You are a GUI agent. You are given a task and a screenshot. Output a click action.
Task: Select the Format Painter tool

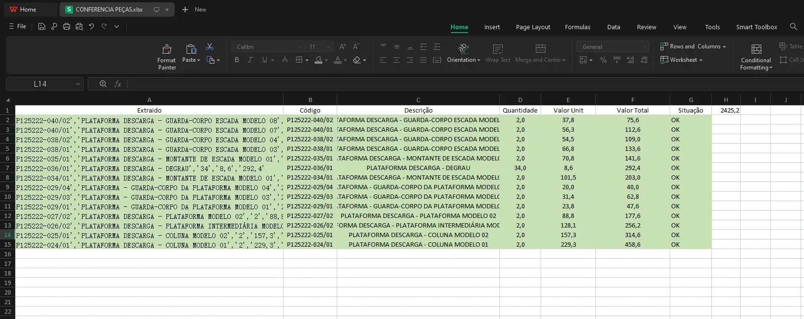(x=166, y=57)
